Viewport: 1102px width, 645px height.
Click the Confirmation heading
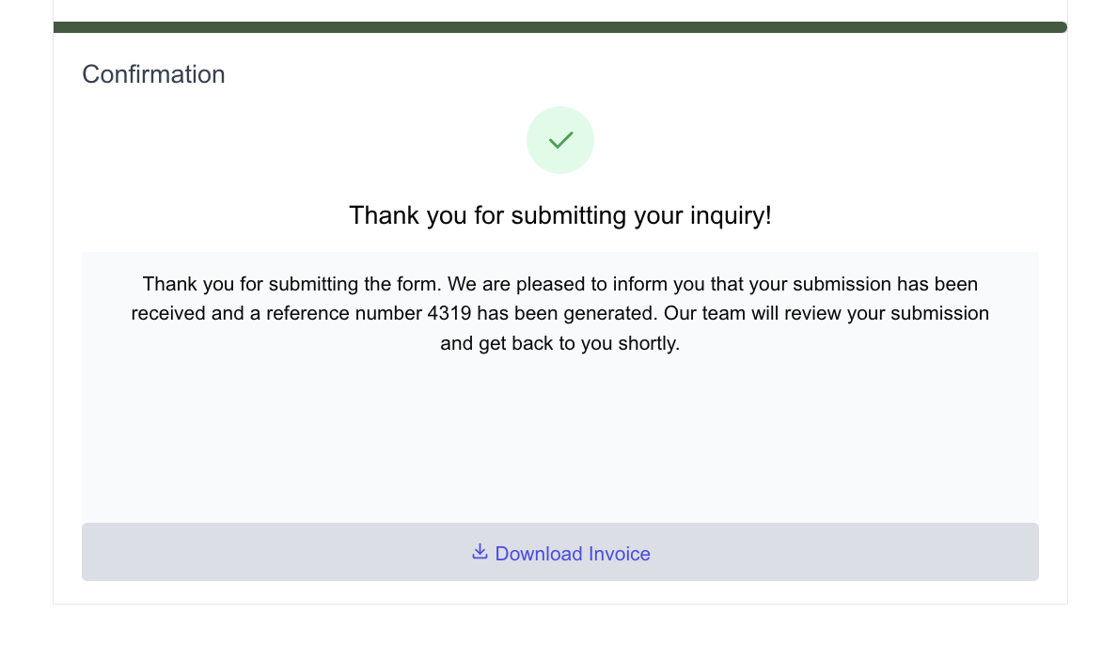click(153, 74)
